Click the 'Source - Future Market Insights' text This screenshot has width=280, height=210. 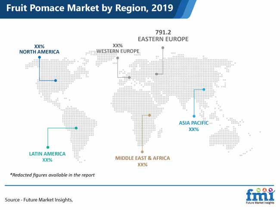click(x=39, y=200)
